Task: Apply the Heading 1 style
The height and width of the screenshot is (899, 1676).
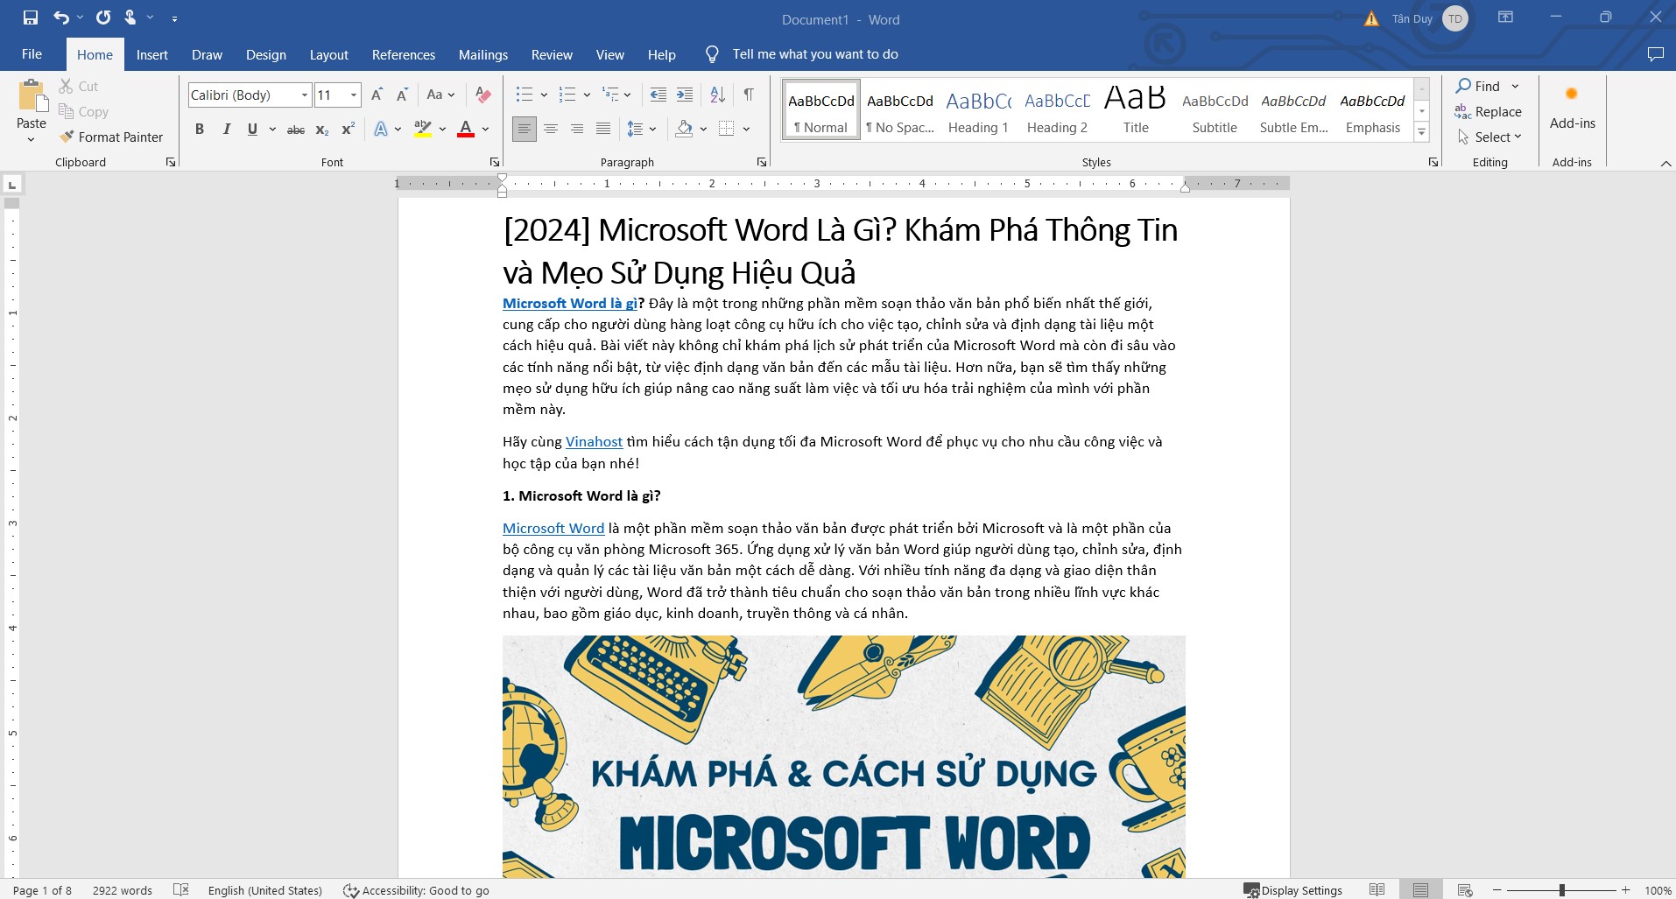Action: (978, 110)
